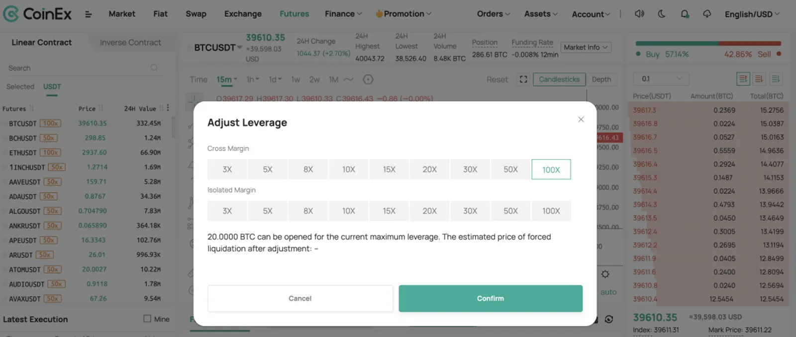Viewport: 796px width, 337px height.
Task: Select 50X isolated margin leverage
Action: tap(511, 211)
